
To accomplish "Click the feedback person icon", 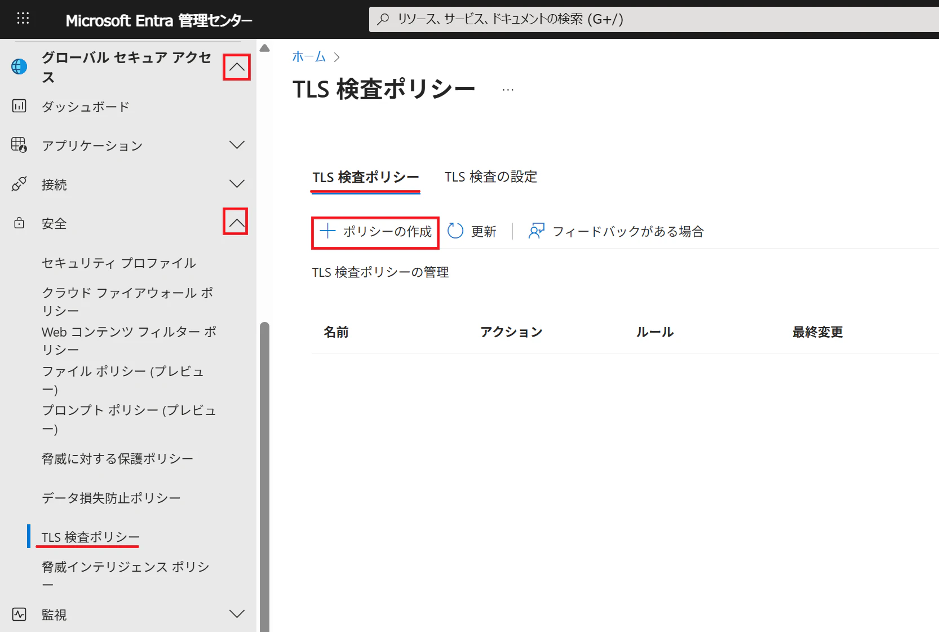I will [536, 231].
